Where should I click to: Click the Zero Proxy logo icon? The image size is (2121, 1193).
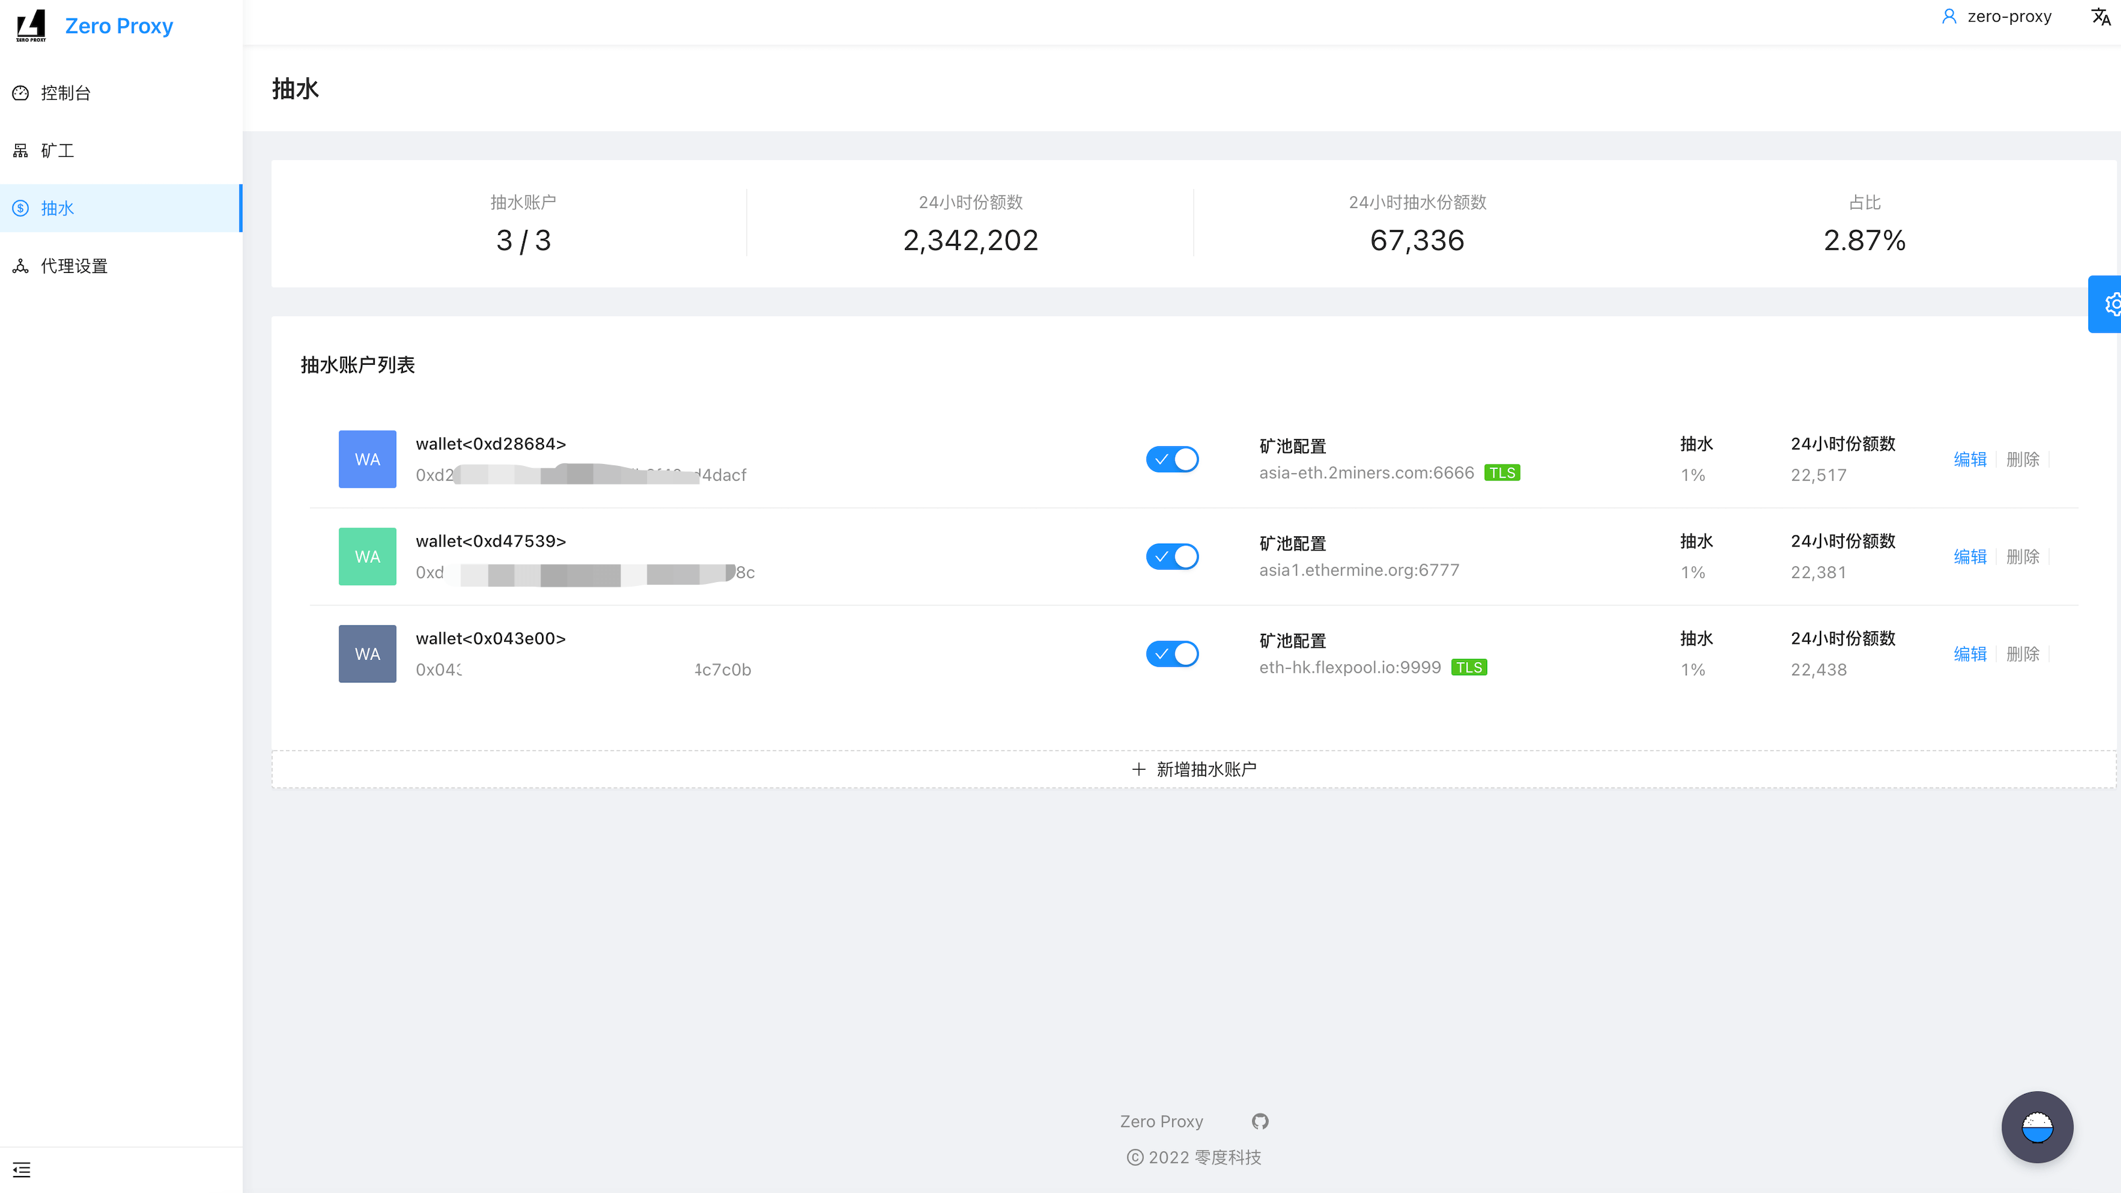31,26
